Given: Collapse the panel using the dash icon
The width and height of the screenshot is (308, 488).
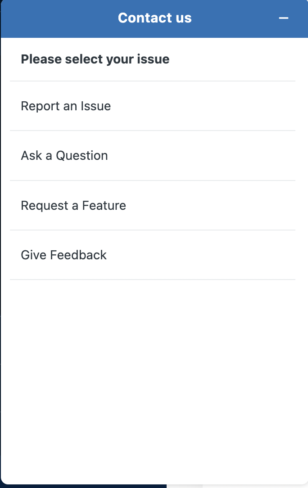Looking at the screenshot, I should [283, 18].
